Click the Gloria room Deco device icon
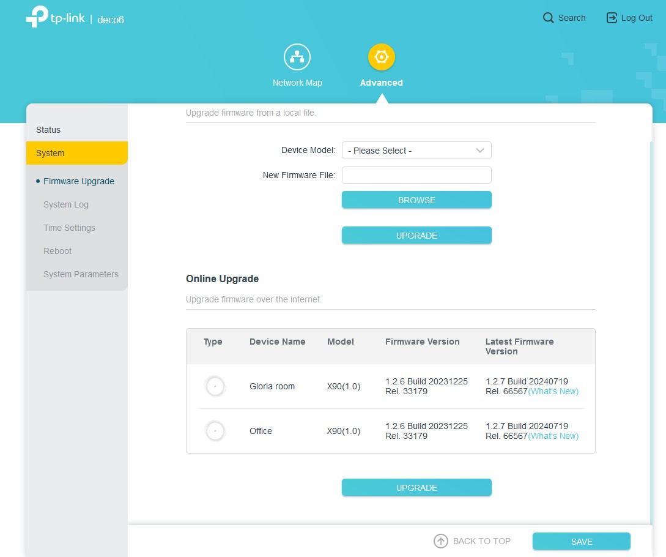The height and width of the screenshot is (557, 666). tap(215, 386)
